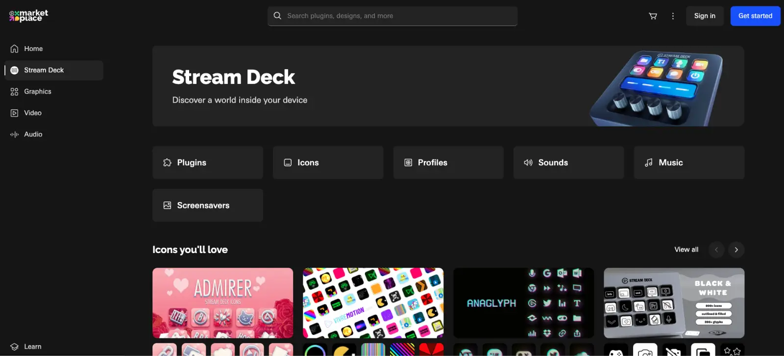Show next icons with right chevron
The width and height of the screenshot is (784, 356).
736,250
